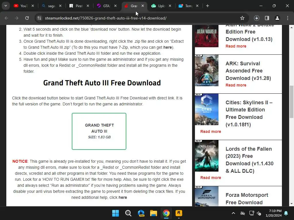Viewport: 294px width, 220px height.
Task: Bookmark this page with the star
Action: click(242, 18)
